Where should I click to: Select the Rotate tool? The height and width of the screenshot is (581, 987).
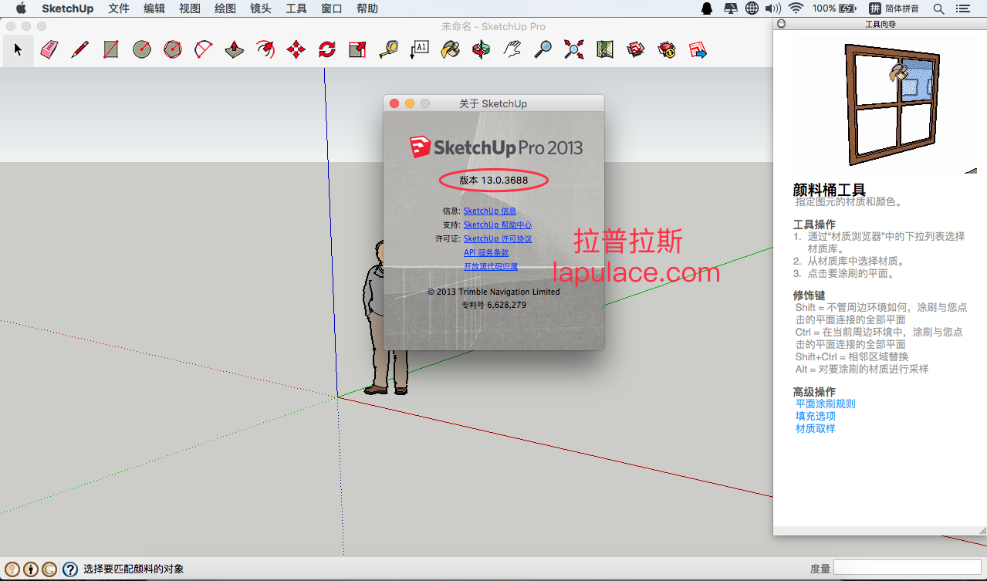pos(327,50)
